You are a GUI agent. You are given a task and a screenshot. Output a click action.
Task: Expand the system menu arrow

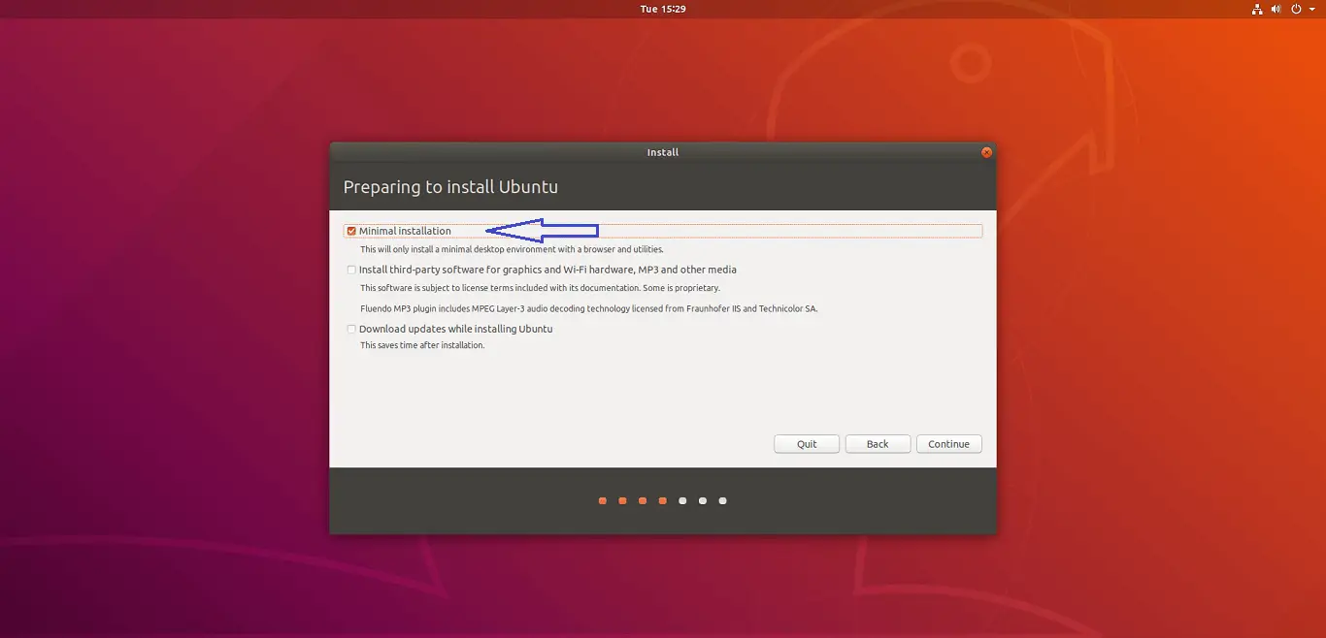coord(1311,9)
